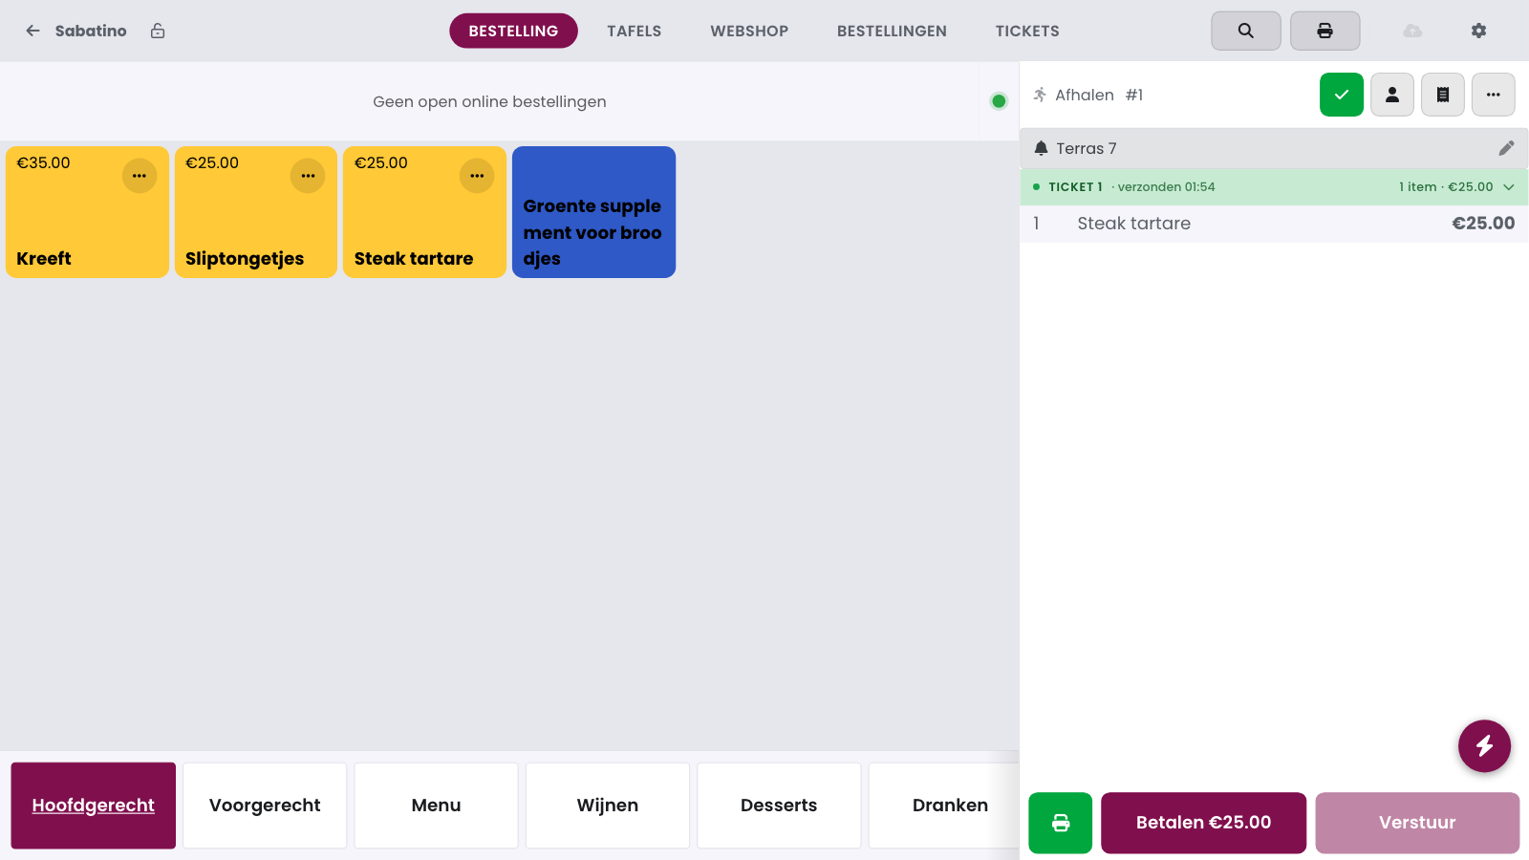Select the blue Groente supplement tile
Viewport: 1529px width, 860px height.
[593, 212]
